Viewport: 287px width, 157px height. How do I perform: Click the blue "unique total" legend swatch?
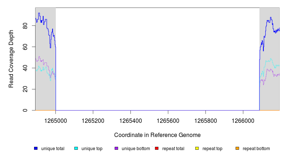tap(36, 149)
